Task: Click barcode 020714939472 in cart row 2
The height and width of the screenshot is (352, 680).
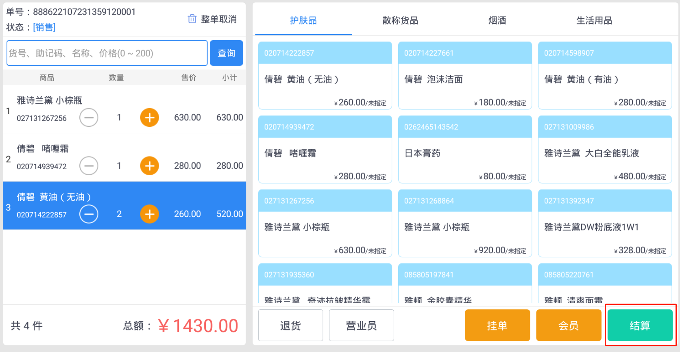Action: [x=41, y=166]
